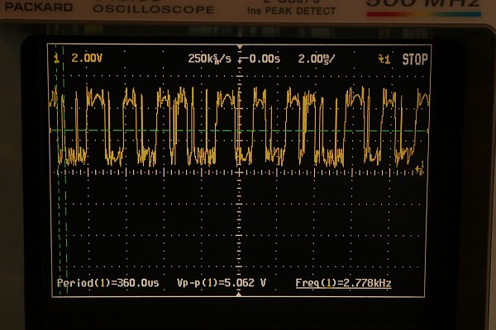Click the green horizontal cursor line

click(x=331, y=131)
